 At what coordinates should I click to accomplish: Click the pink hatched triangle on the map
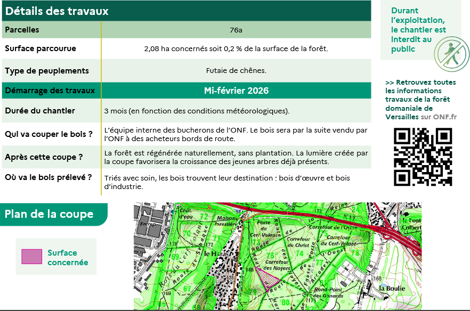pyautogui.click(x=268, y=276)
